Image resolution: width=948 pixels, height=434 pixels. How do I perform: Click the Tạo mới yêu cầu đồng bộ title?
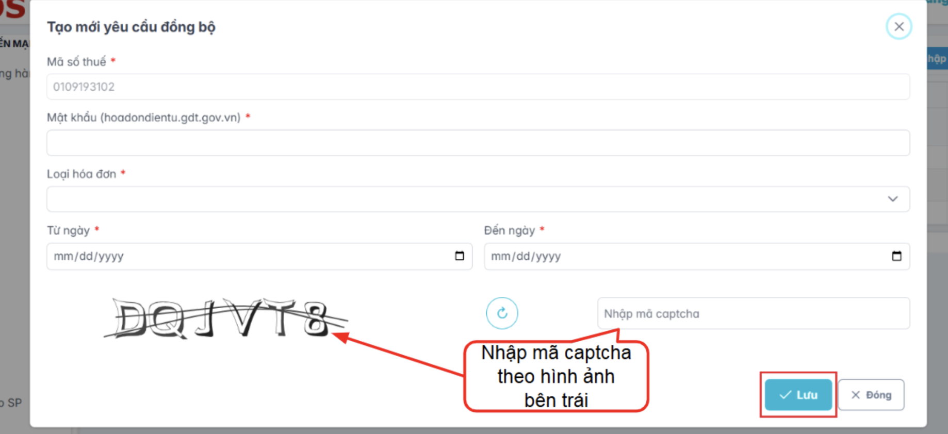[x=131, y=27]
